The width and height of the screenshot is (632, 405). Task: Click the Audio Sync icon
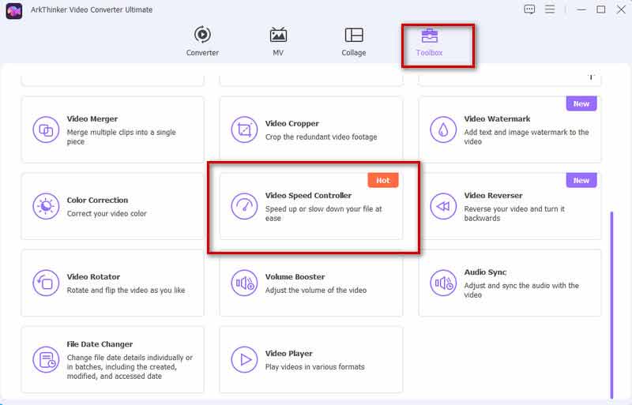coord(443,283)
